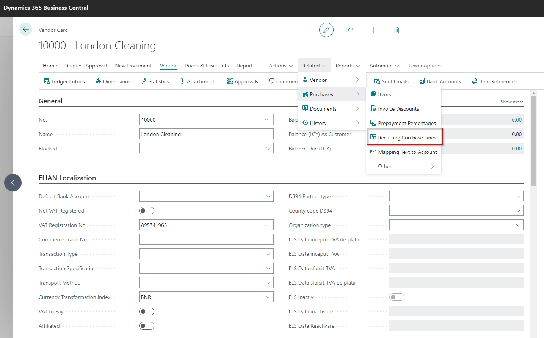Delete the vendor with trash icon
Screen dimensions: 544x338
(397, 30)
